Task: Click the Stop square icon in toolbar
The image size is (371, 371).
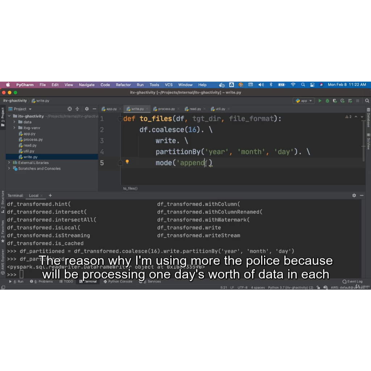Action: 358,101
